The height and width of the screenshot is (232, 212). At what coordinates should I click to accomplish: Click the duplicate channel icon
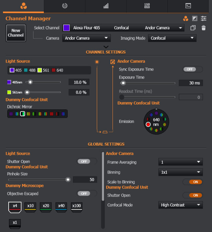pyautogui.click(x=193, y=28)
